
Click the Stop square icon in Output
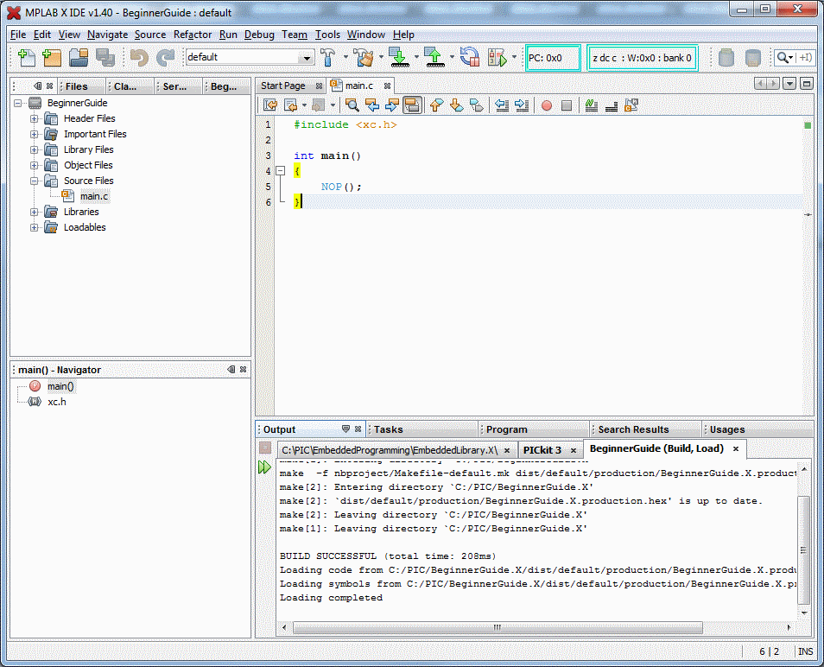265,448
